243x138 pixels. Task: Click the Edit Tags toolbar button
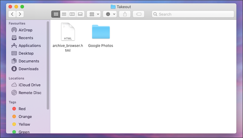tap(139, 14)
